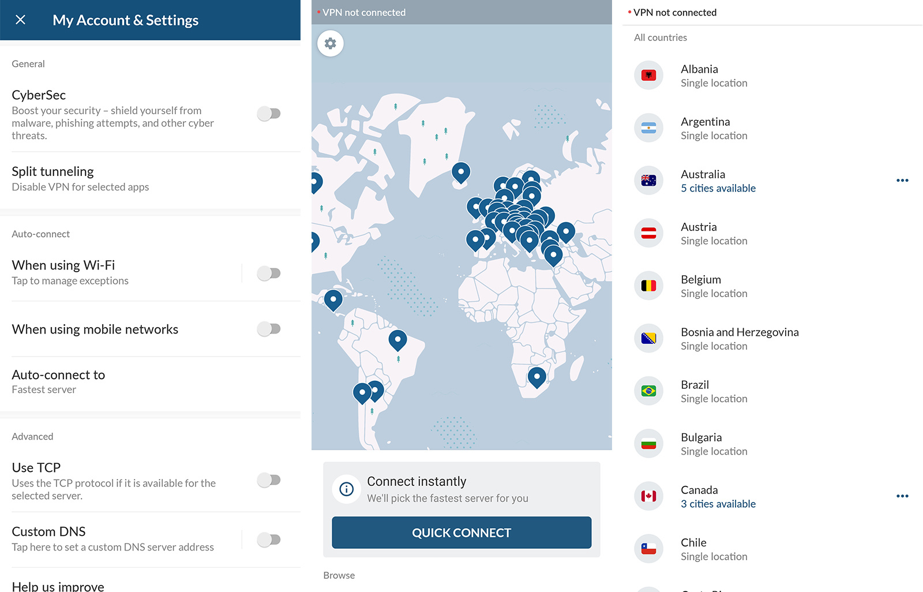Image resolution: width=923 pixels, height=592 pixels.
Task: Tap the Costa Rica server pin
Action: tap(333, 301)
